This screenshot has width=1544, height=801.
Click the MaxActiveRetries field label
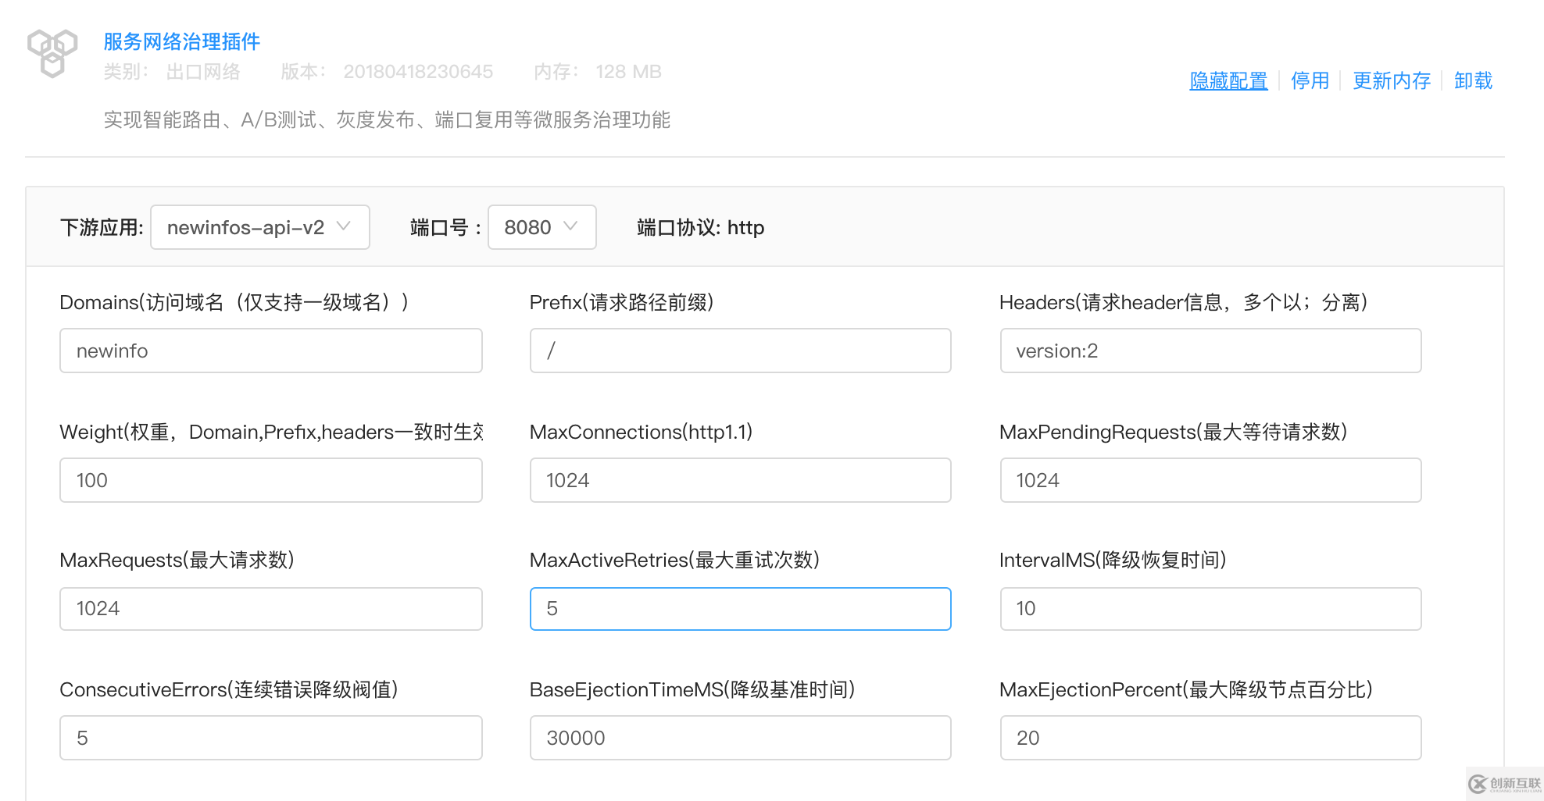tap(674, 560)
